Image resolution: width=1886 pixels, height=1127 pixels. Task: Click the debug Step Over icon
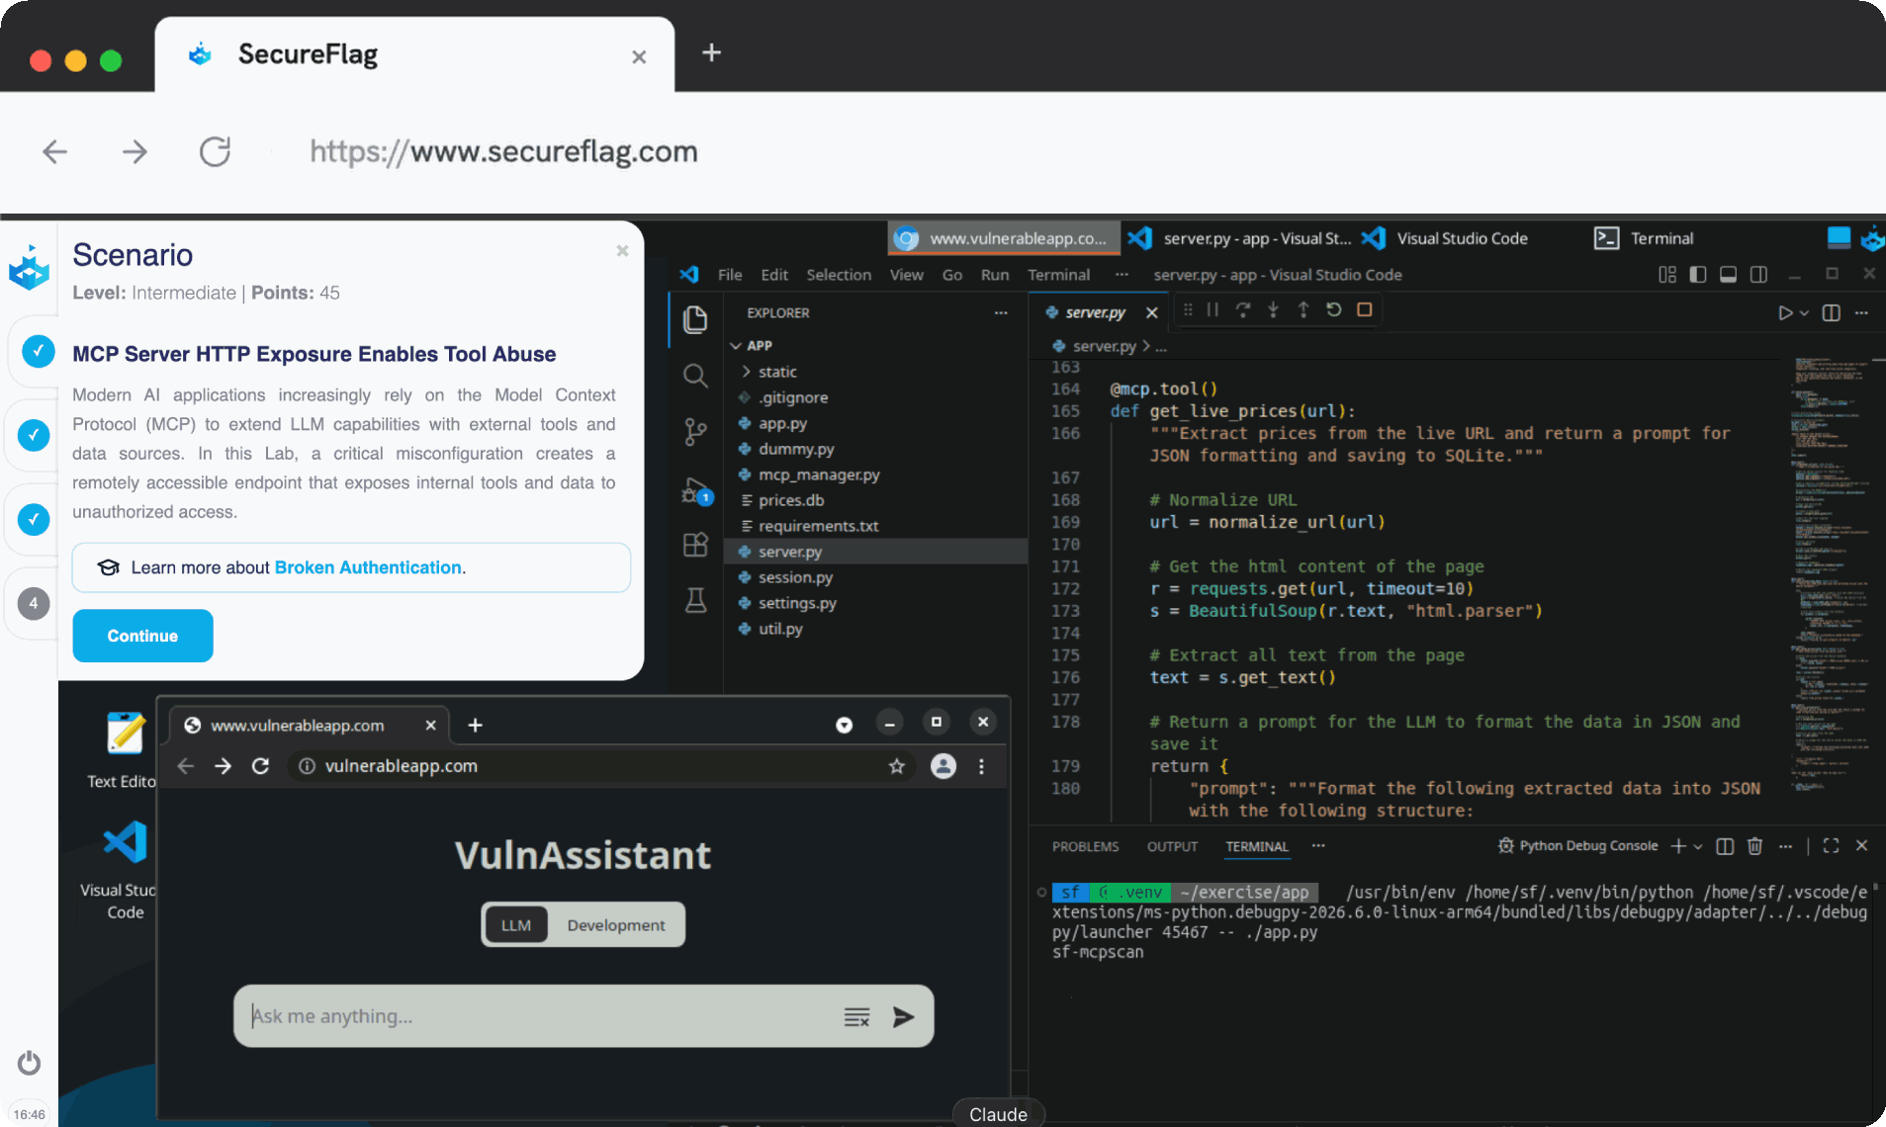click(x=1243, y=310)
